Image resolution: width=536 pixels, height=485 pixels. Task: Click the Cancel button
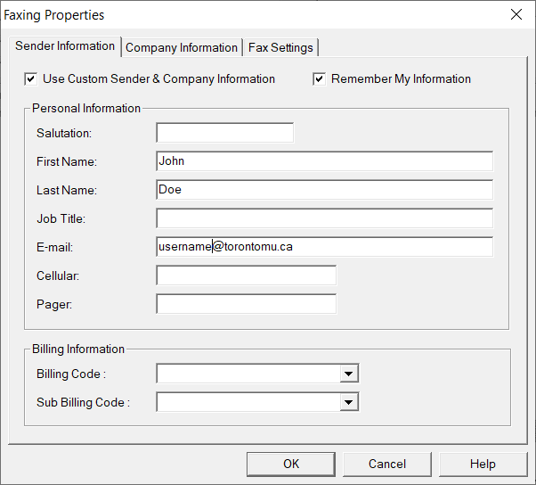(387, 464)
